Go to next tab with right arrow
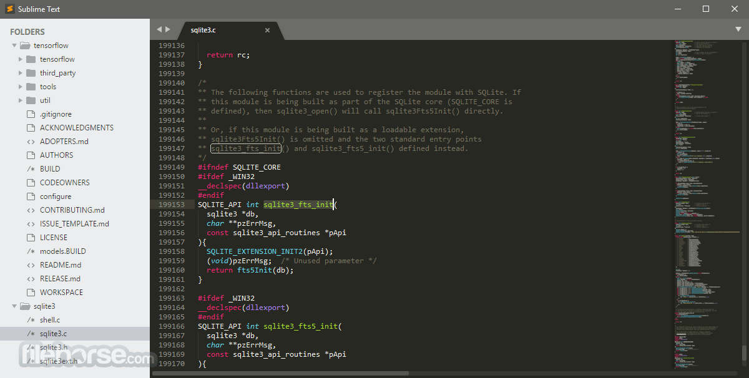Screen dimensions: 749x378 [167, 29]
